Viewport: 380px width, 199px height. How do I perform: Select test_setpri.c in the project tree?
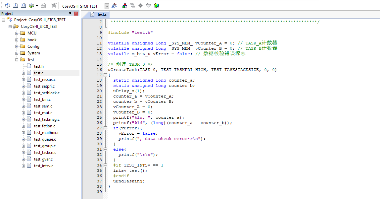pyautogui.click(x=44, y=86)
